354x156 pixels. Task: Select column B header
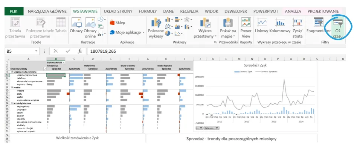tap(56, 59)
